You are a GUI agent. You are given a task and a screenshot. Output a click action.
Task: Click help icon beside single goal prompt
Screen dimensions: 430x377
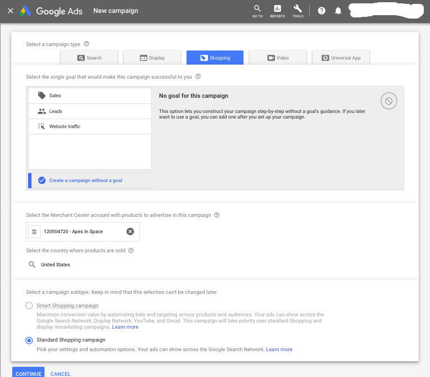[x=198, y=76]
